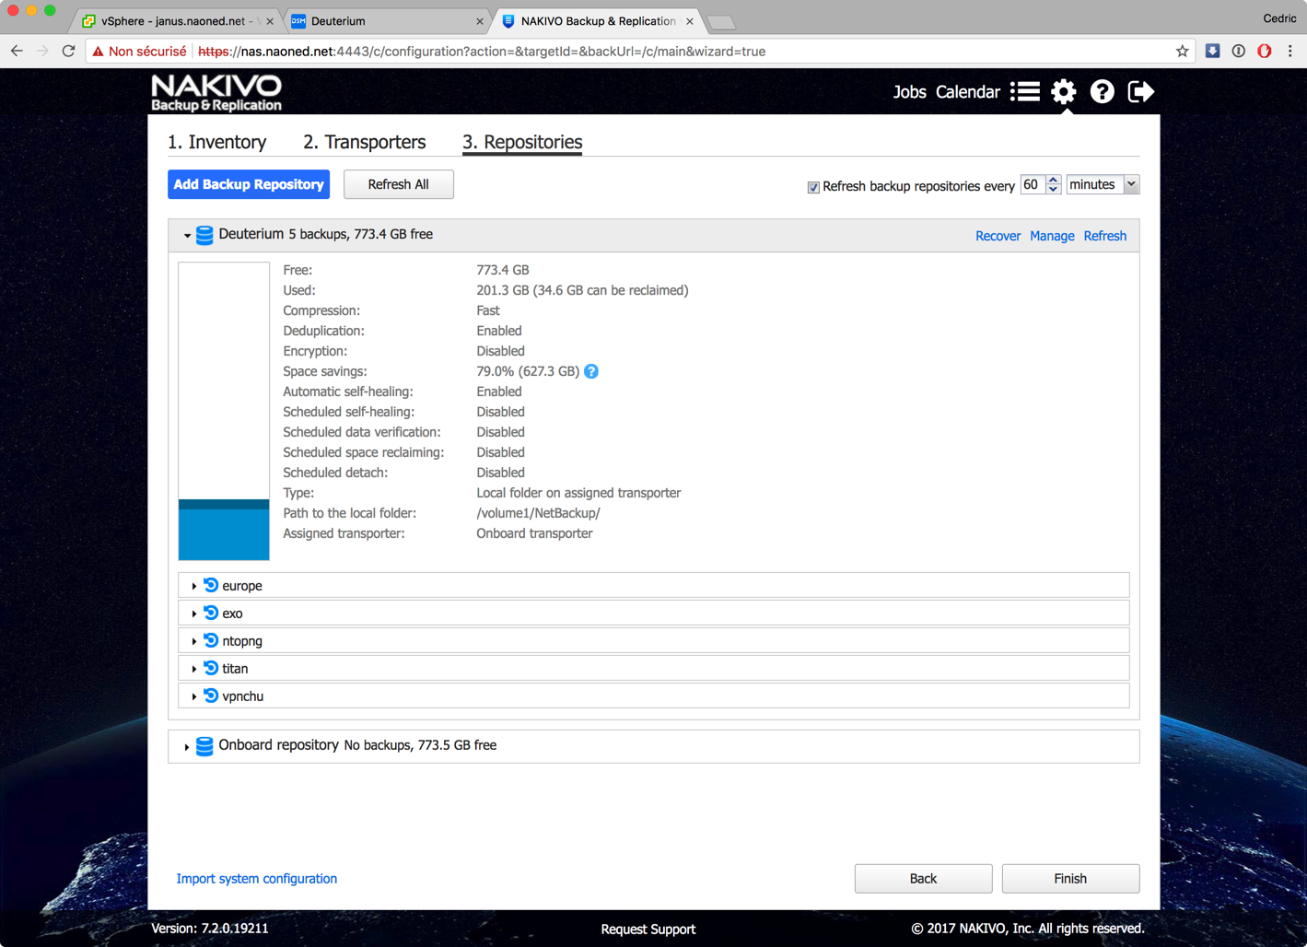
Task: Click the Onboard repository database icon
Action: [x=204, y=745]
